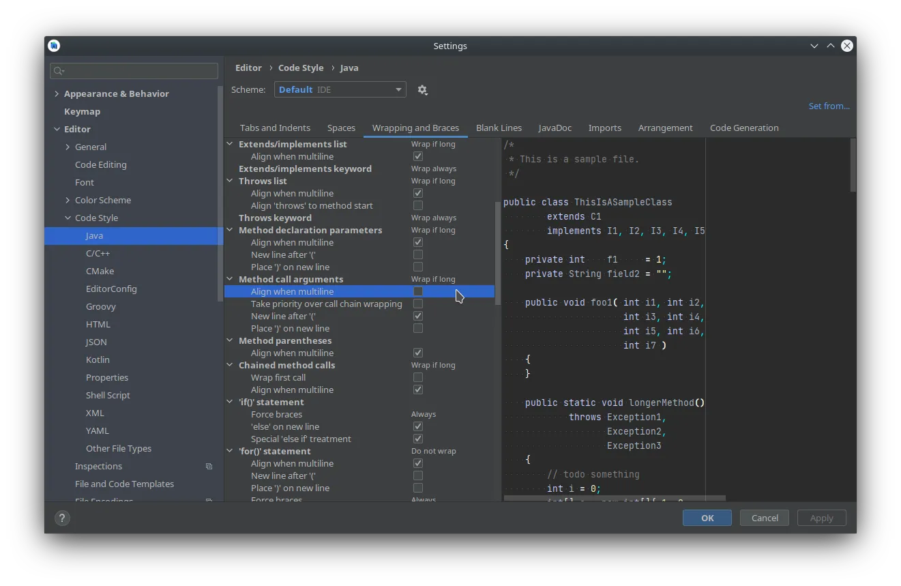Viewport: 901px width, 586px height.
Task: Collapse the Throws list section
Action: (230, 181)
